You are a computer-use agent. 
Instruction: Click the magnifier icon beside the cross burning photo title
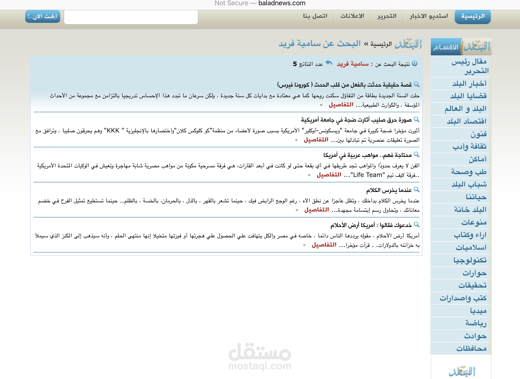(x=416, y=119)
